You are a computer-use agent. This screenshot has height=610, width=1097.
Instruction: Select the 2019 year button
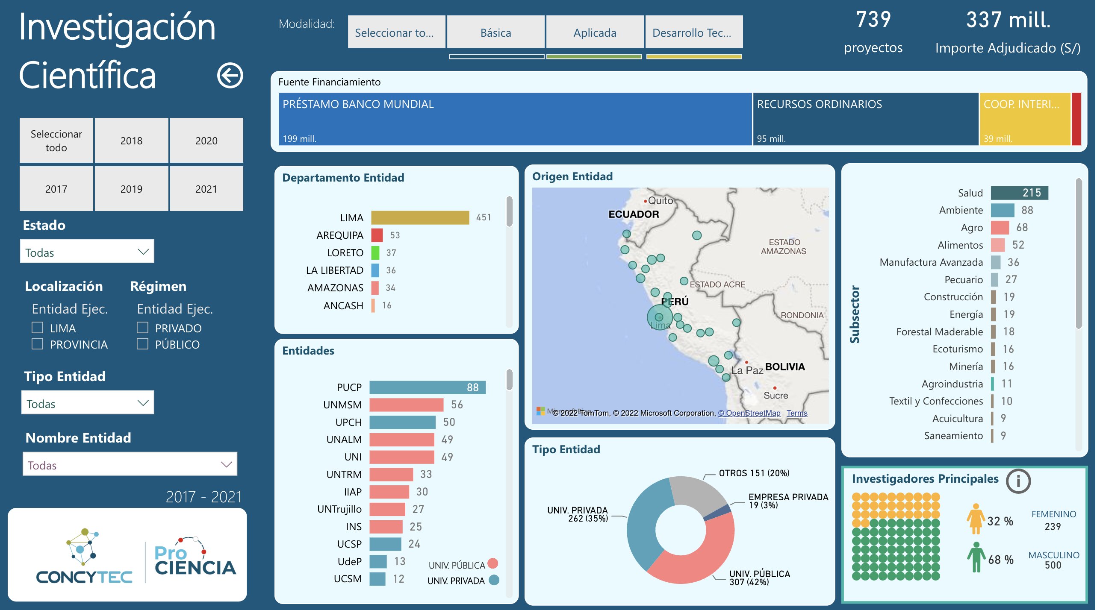[131, 189]
